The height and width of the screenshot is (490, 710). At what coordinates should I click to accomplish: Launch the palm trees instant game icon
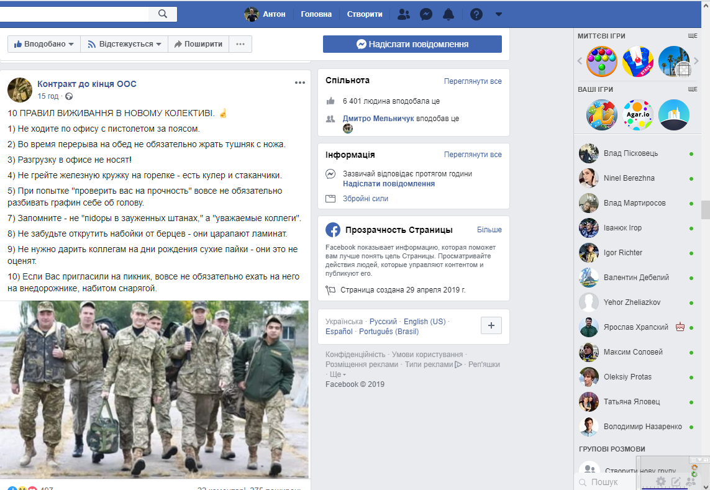point(674,61)
